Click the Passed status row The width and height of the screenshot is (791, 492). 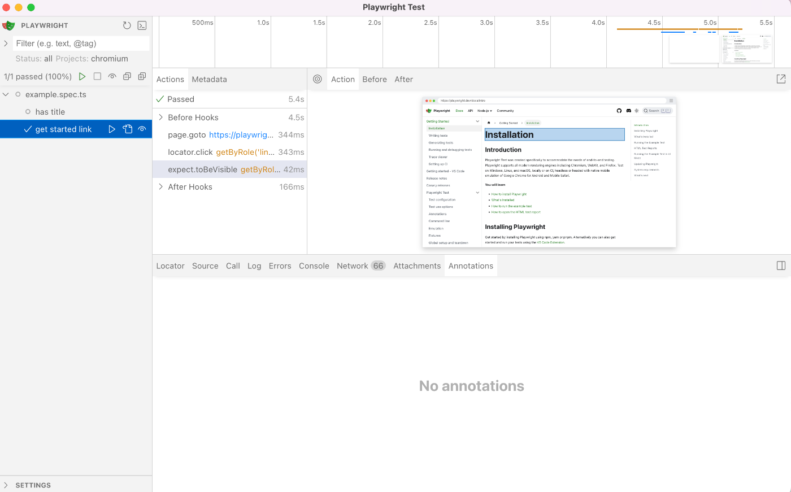[229, 99]
